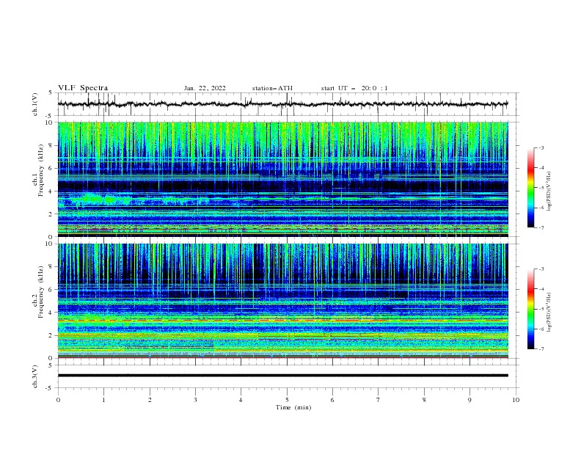Click the "station=ATH" header label
The width and height of the screenshot is (581, 449).
272,88
